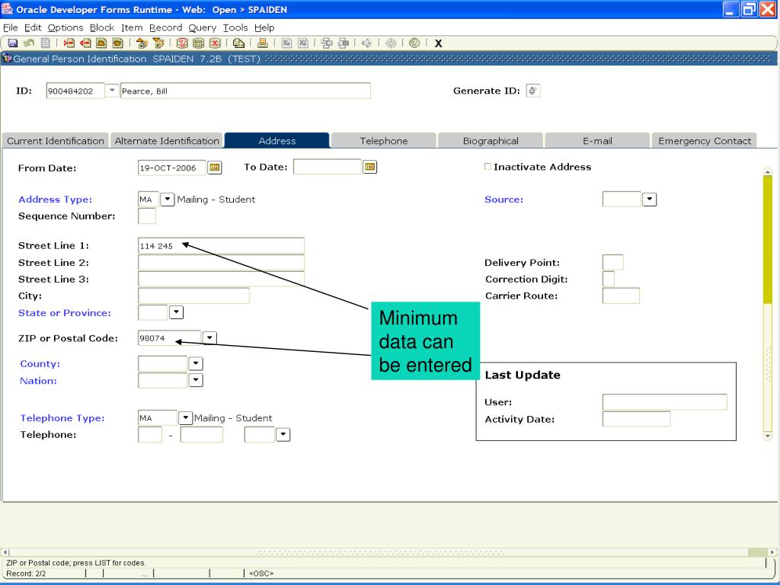
Task: Click into the Street Line 1 field
Action: [222, 246]
